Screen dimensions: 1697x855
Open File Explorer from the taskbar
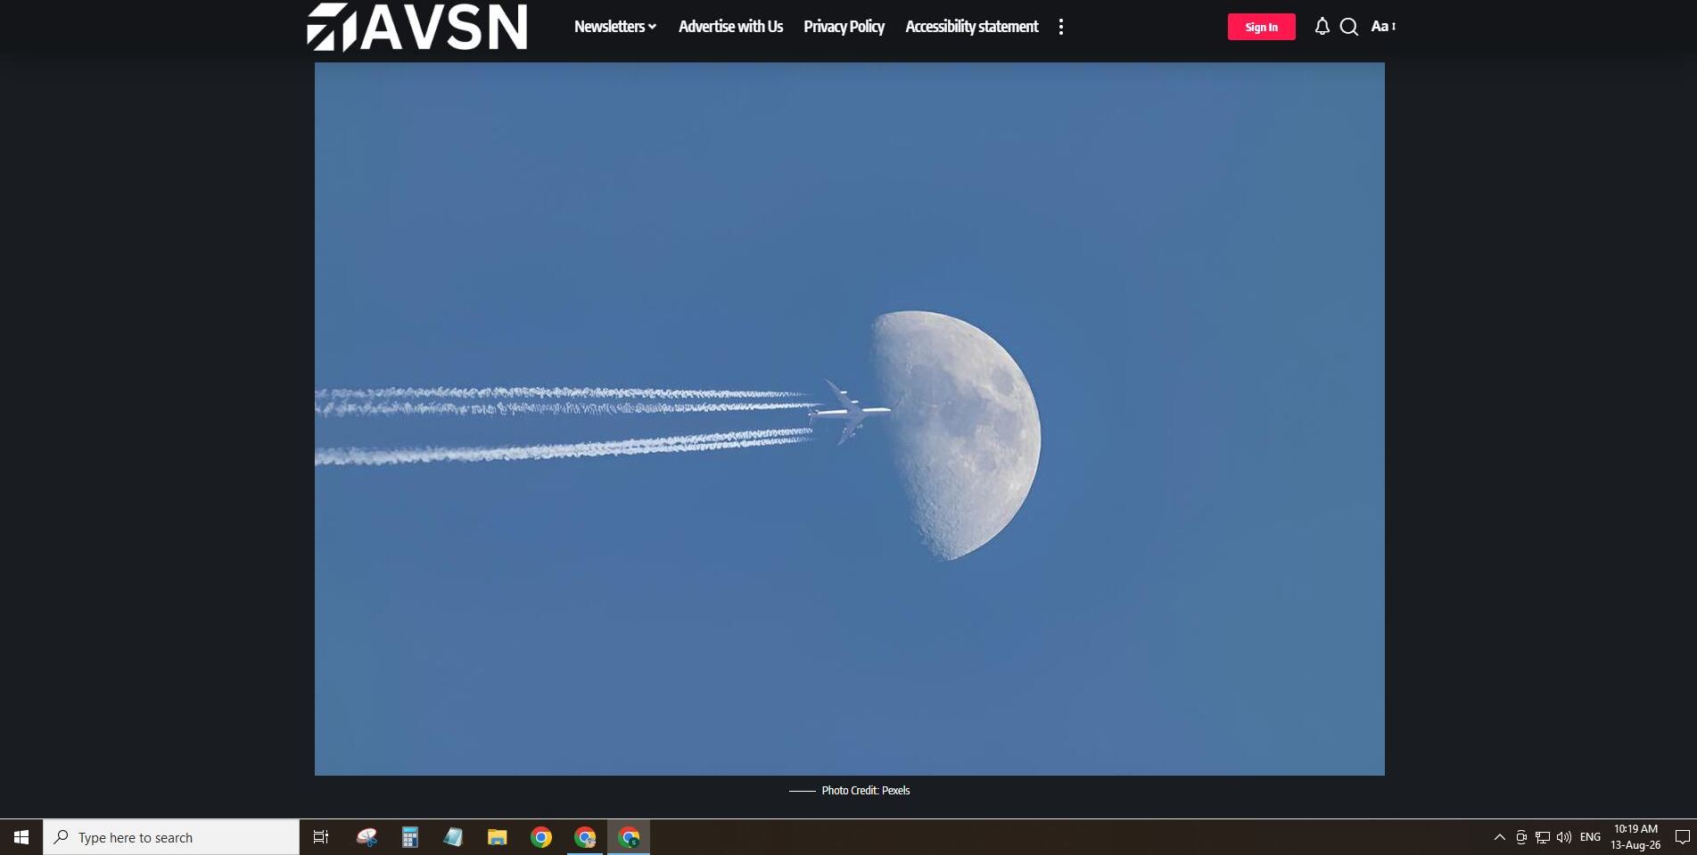(x=497, y=837)
